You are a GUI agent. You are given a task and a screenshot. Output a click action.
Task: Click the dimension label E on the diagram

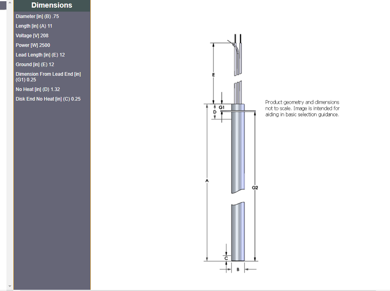point(213,74)
